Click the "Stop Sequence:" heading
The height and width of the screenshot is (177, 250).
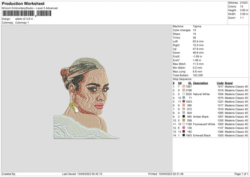click(x=182, y=79)
